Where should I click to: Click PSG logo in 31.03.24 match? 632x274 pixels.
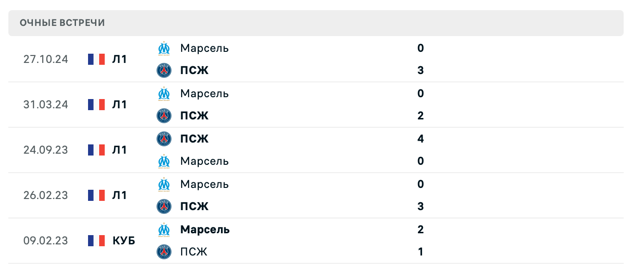pyautogui.click(x=164, y=116)
